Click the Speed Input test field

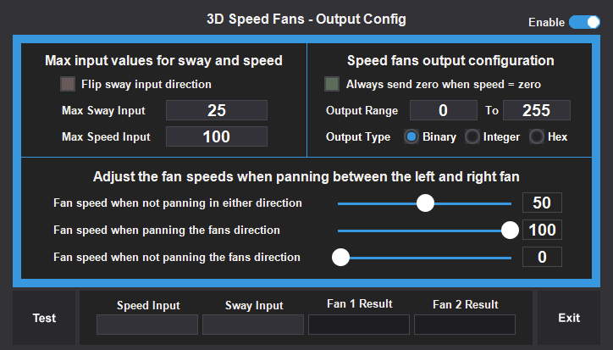(x=146, y=325)
